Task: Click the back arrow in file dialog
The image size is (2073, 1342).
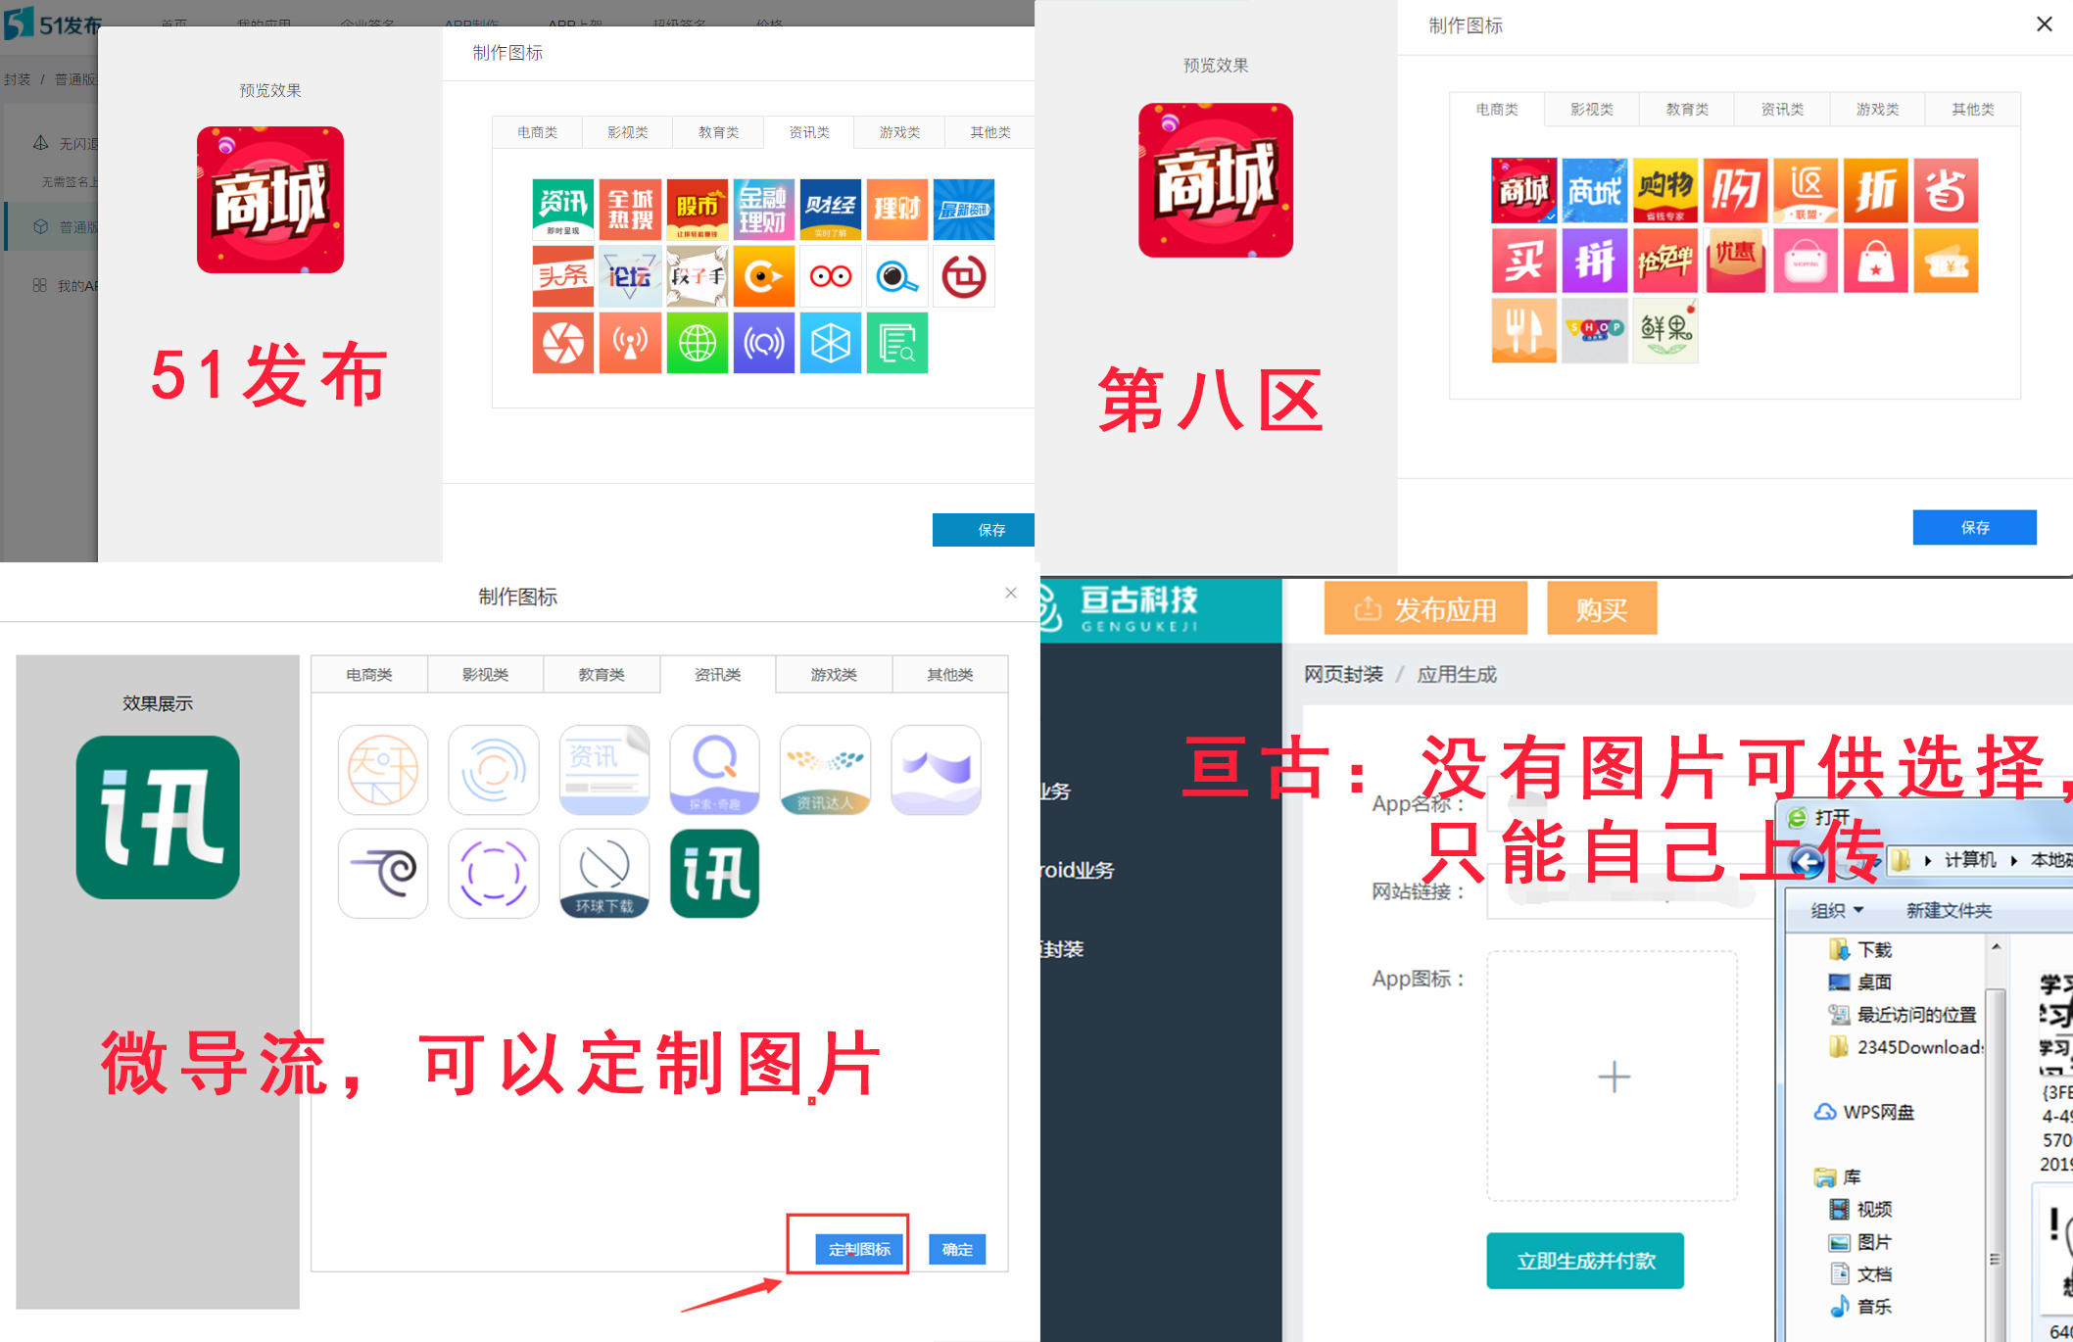Action: coord(1808,861)
